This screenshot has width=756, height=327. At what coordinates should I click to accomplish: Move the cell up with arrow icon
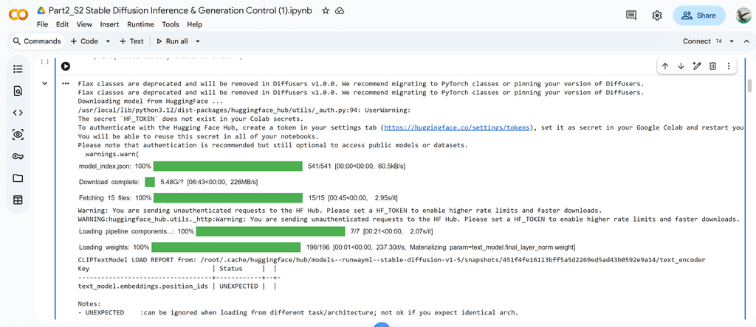pos(665,66)
